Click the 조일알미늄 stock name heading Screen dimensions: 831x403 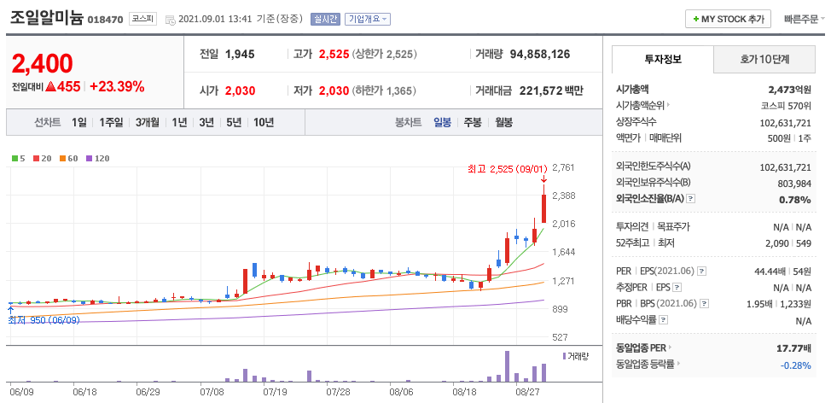click(46, 17)
